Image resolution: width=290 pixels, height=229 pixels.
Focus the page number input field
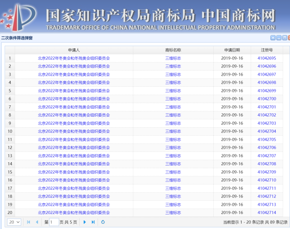tap(54, 222)
